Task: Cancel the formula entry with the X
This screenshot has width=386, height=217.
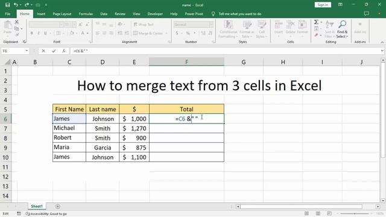Action: (43, 51)
